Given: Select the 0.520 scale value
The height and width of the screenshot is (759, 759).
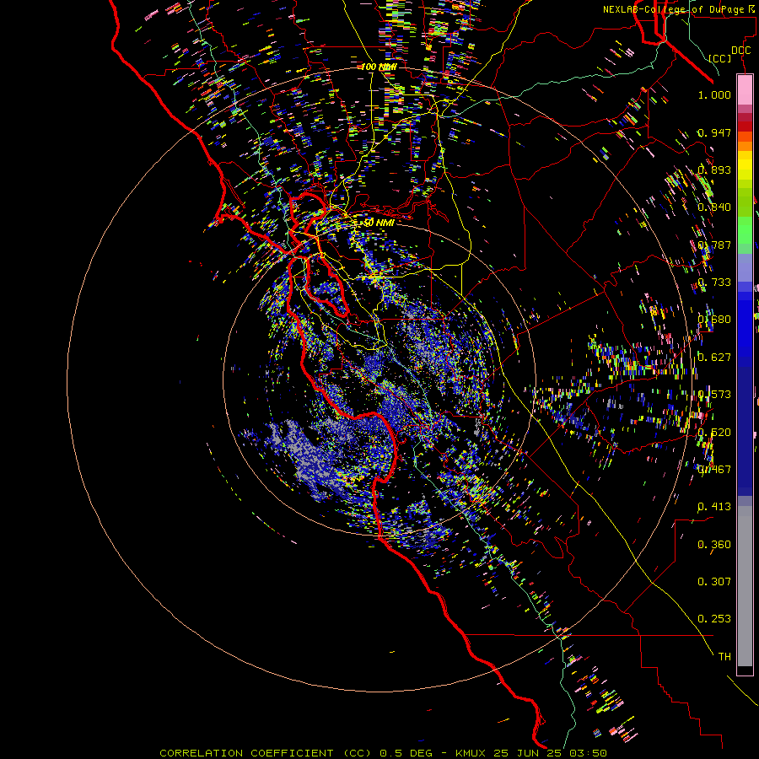Looking at the screenshot, I should coord(714,433).
